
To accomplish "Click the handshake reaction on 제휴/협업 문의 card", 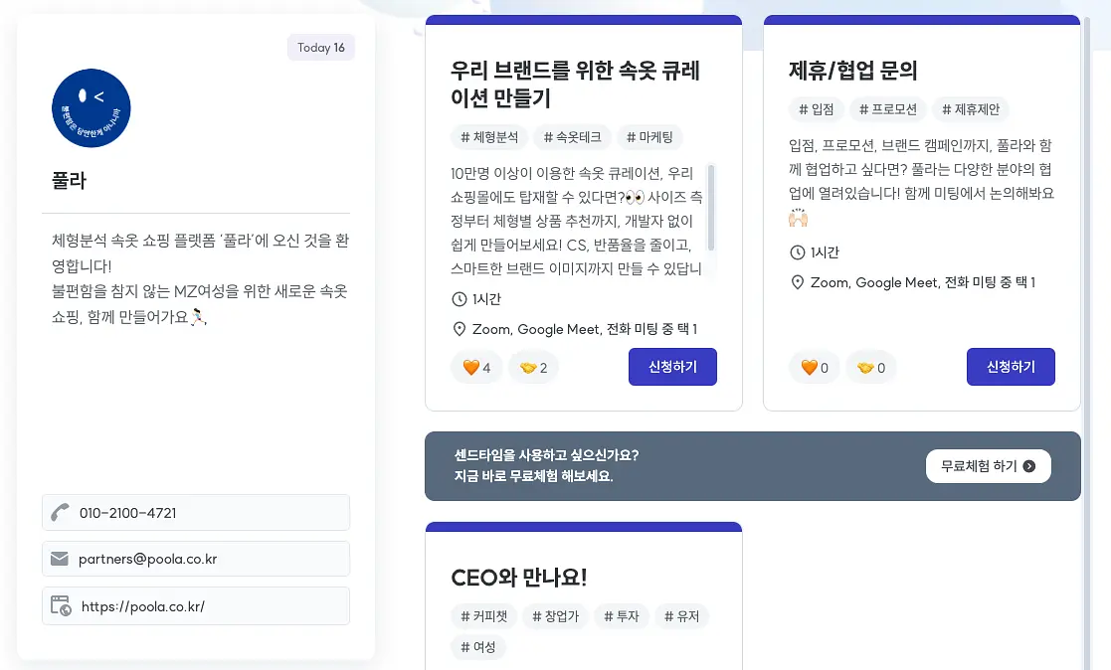I will coord(871,368).
